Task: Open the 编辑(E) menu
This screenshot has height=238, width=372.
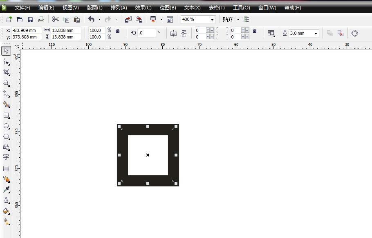Action: pyautogui.click(x=46, y=8)
